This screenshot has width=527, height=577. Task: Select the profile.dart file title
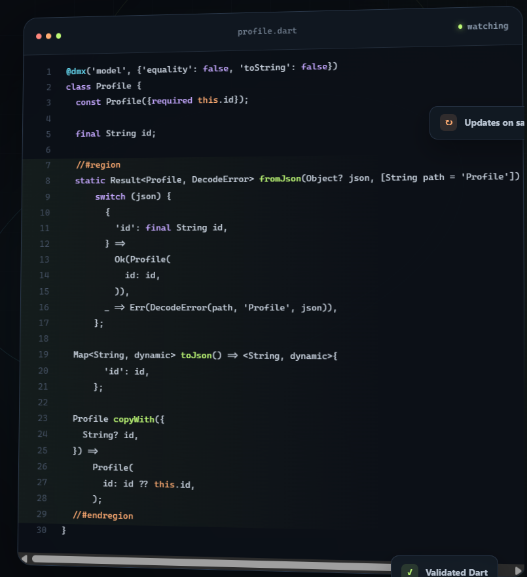267,31
